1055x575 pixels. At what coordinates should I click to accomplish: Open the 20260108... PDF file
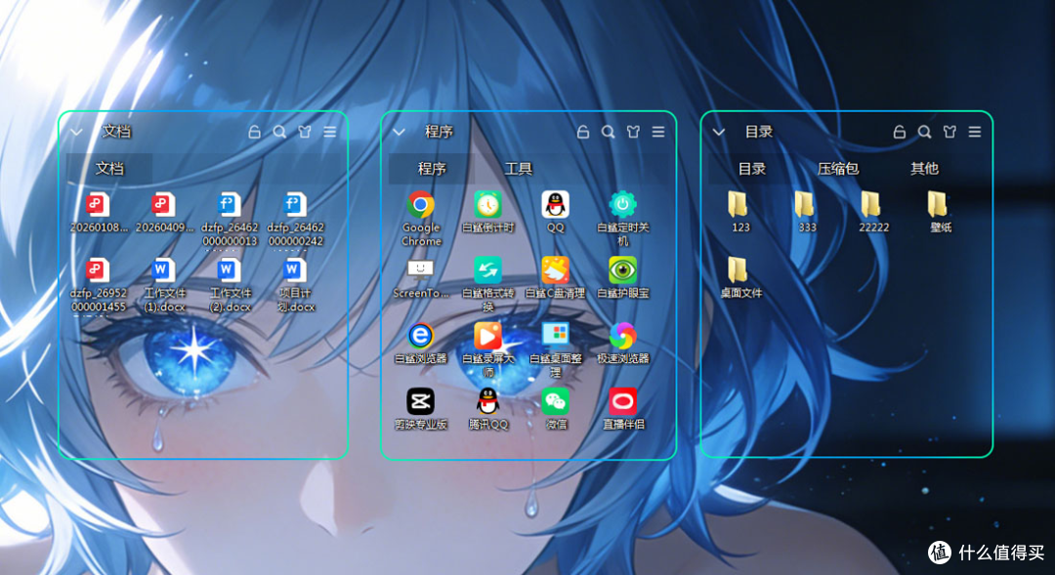click(99, 205)
